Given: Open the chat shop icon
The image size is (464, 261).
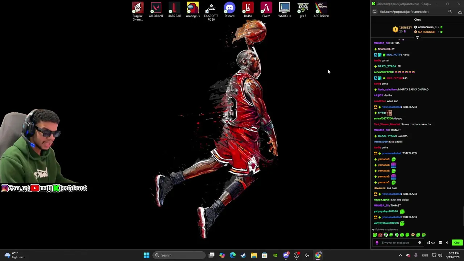Looking at the screenshot, I should [440, 243].
